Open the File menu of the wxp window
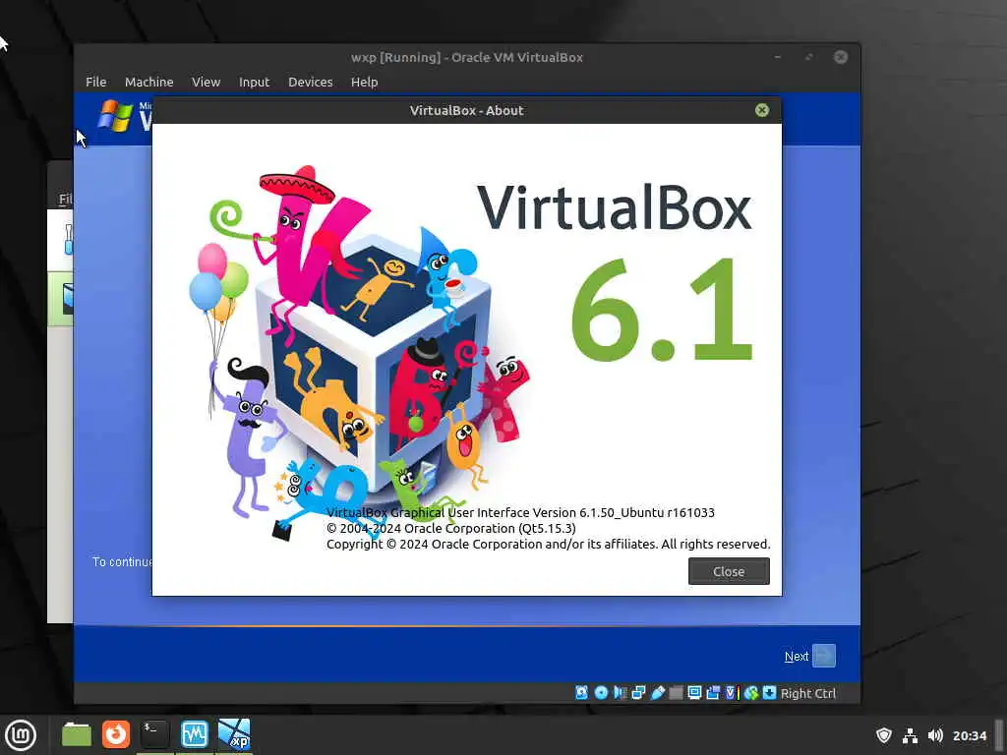 (x=96, y=83)
